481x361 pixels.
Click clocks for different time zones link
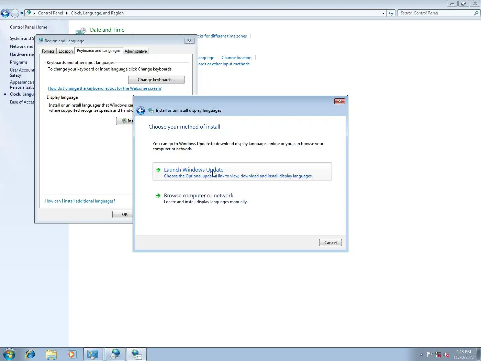(x=223, y=36)
